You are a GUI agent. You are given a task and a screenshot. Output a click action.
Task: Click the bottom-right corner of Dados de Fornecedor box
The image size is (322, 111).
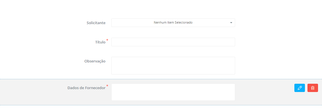click(234, 100)
